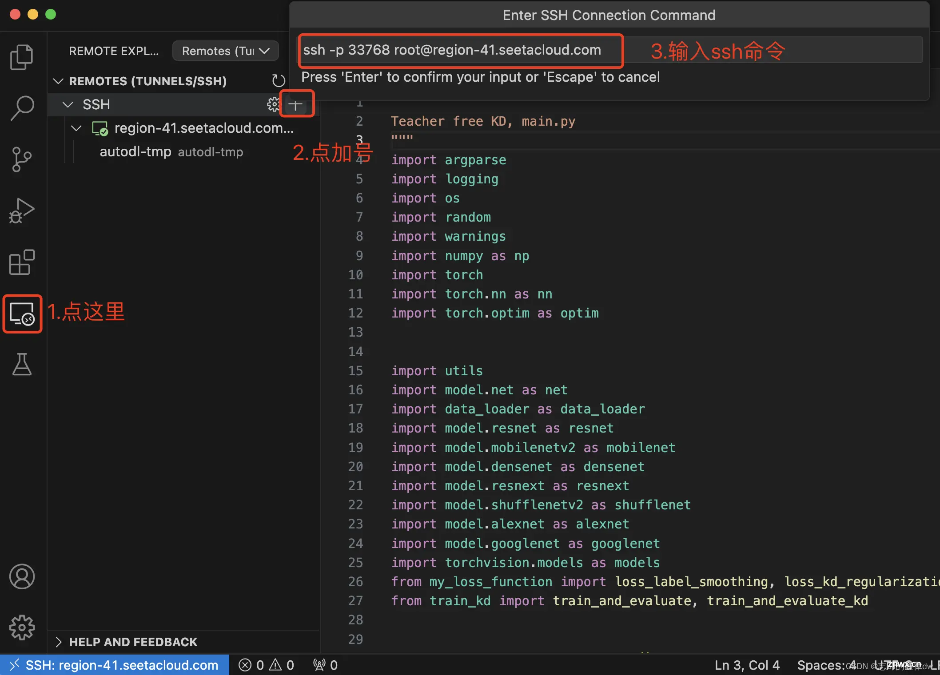Image resolution: width=940 pixels, height=675 pixels.
Task: Open the Testing flask view
Action: pos(22,365)
